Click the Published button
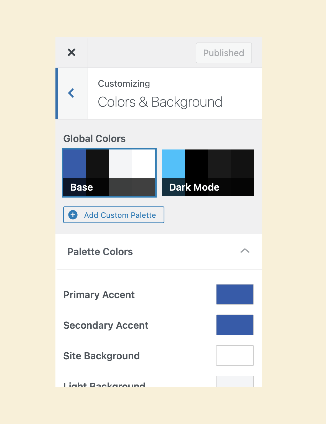 pyautogui.click(x=224, y=53)
